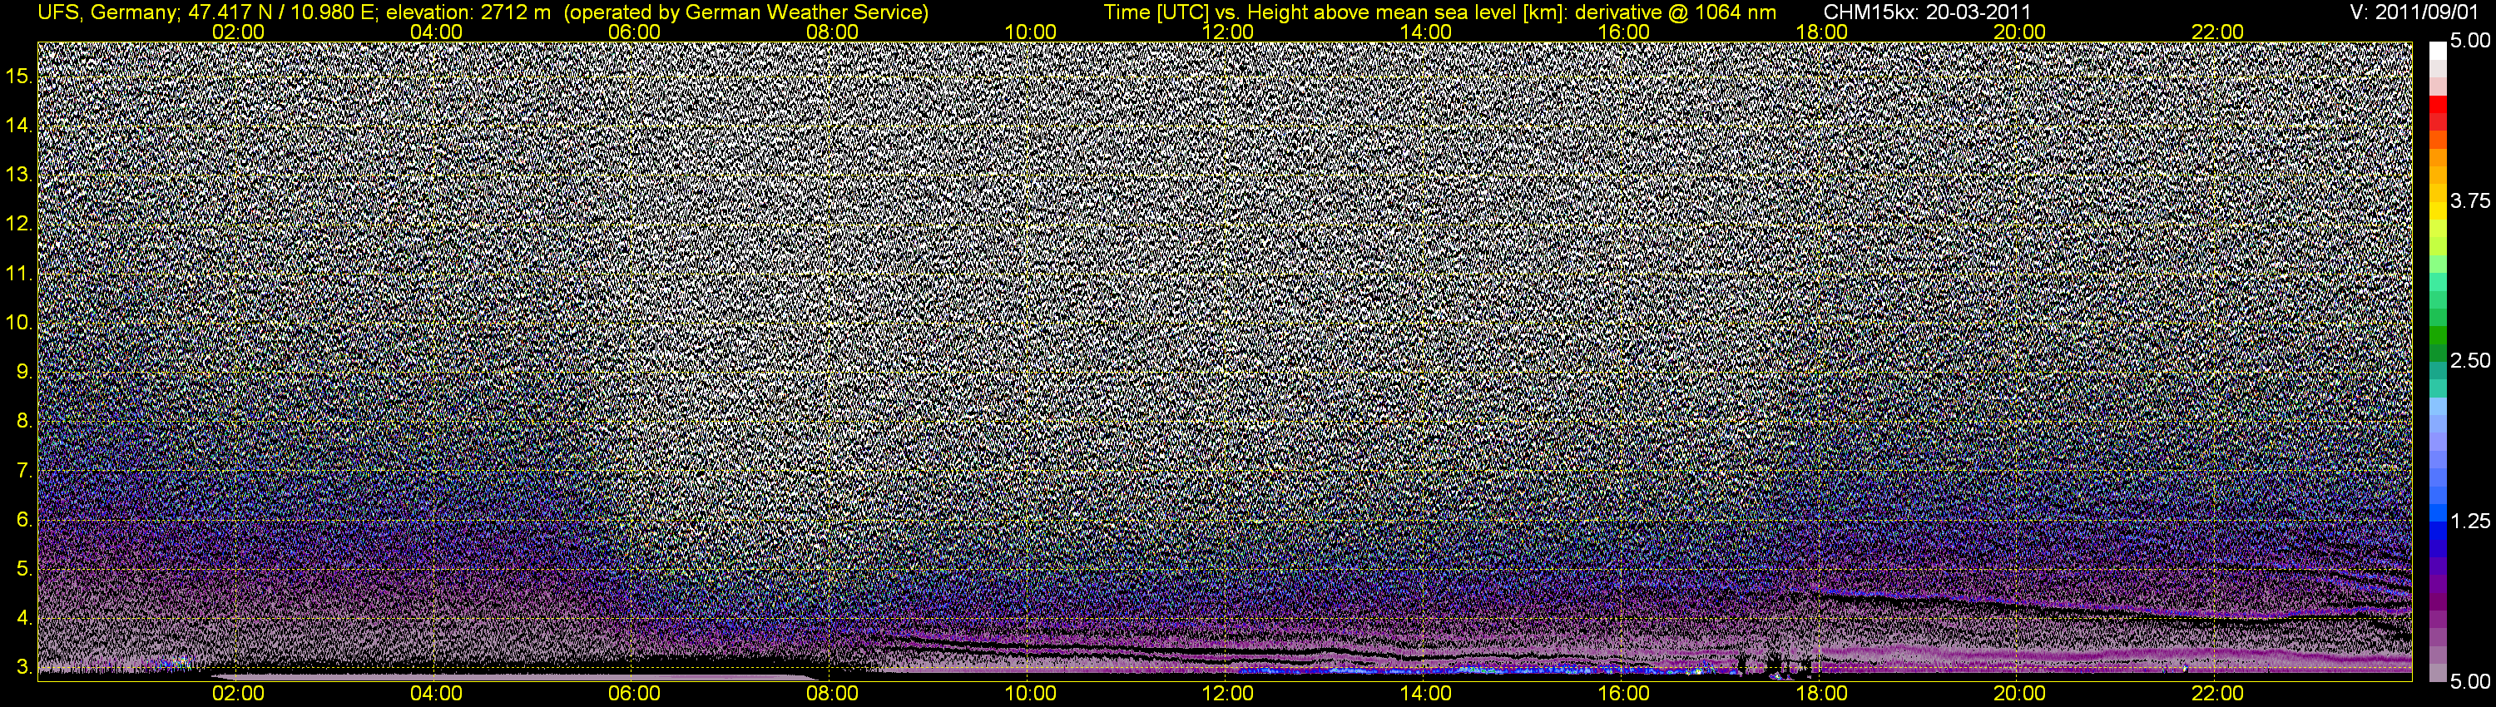Click the '06:00' label on the top time axis
The height and width of the screenshot is (707, 2496).
635,32
